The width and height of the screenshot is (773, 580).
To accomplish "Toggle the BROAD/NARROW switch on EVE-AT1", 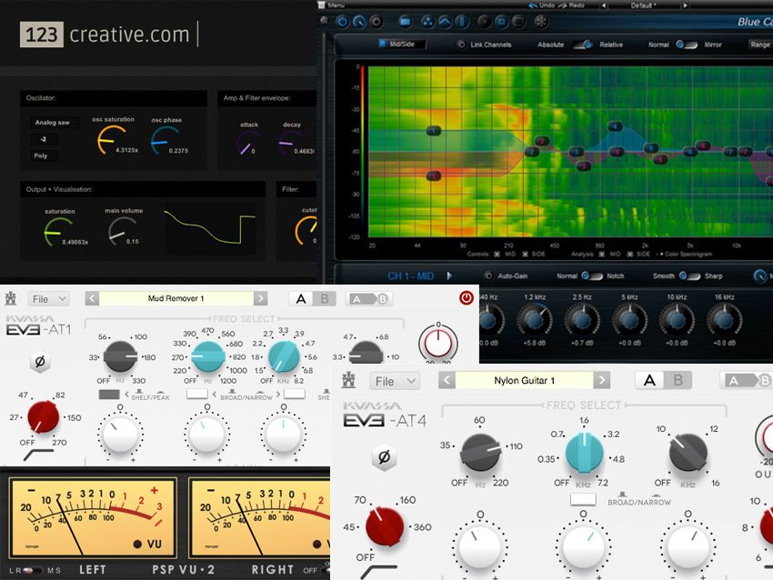I will pyautogui.click(x=198, y=395).
